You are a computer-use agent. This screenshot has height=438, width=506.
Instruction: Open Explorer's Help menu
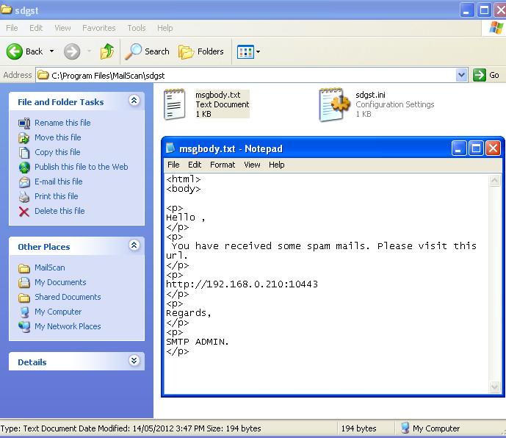(165, 28)
